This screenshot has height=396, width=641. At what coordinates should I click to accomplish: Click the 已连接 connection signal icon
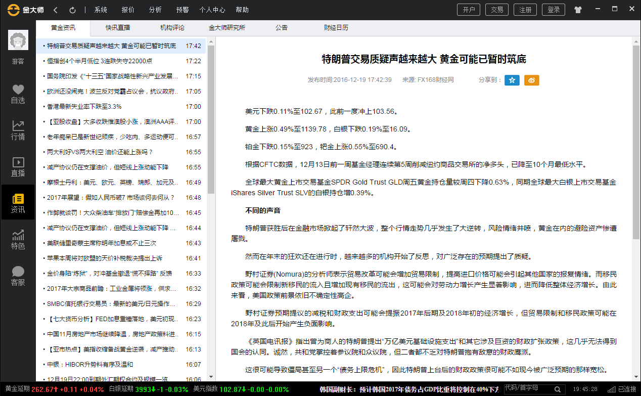click(612, 389)
